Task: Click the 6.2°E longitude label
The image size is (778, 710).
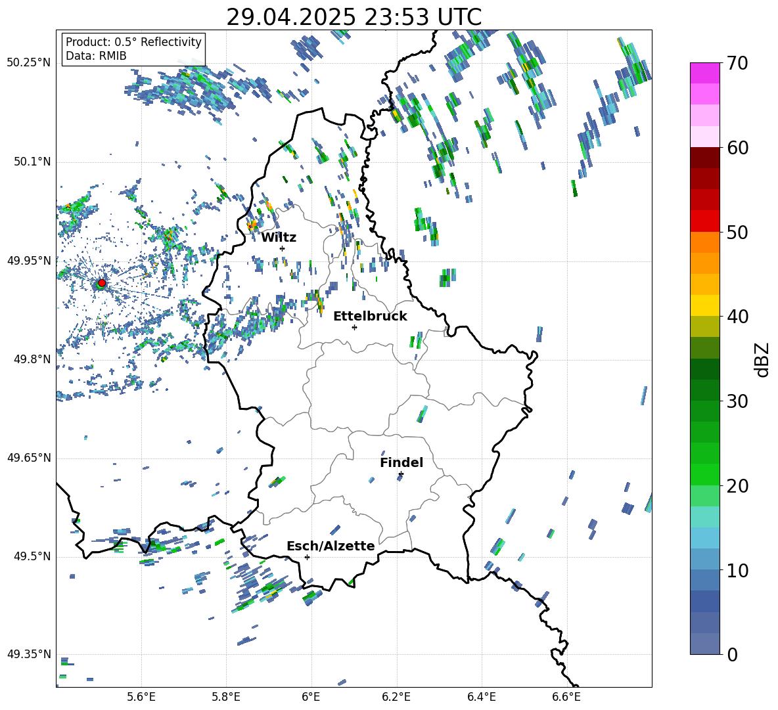Action: coord(396,697)
